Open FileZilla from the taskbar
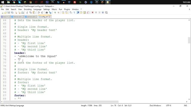 click(x=75, y=2)
